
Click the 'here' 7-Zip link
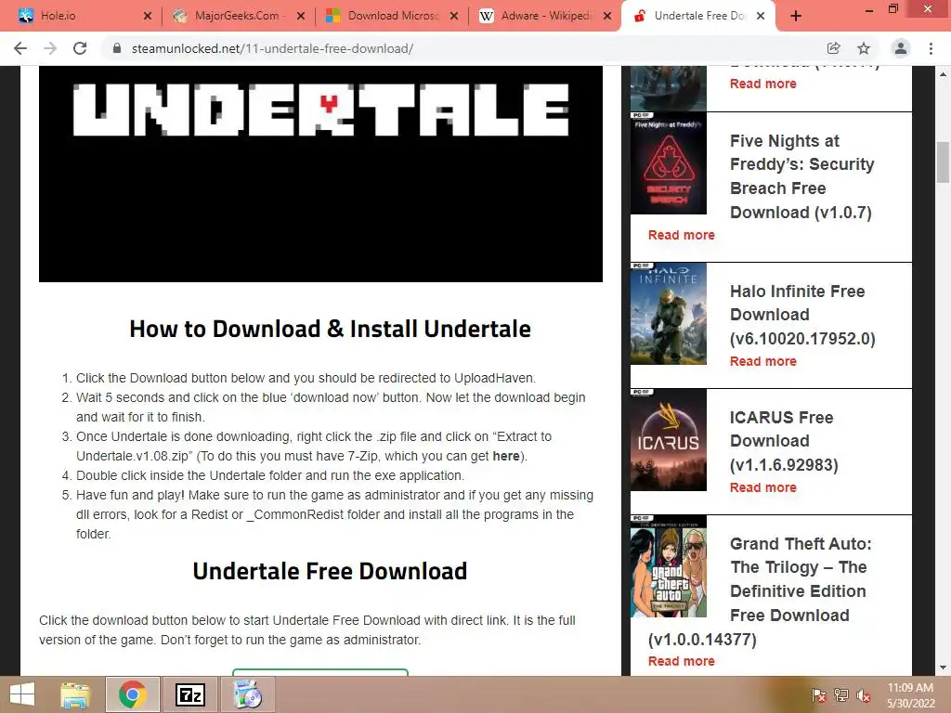tap(506, 456)
